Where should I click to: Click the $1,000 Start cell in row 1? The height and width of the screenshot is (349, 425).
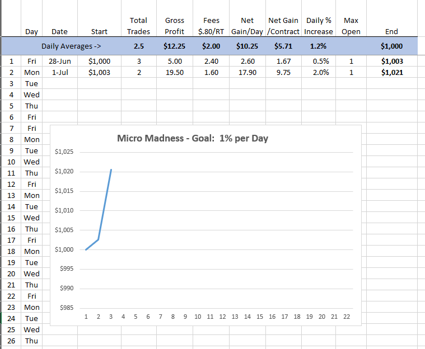pyautogui.click(x=99, y=61)
